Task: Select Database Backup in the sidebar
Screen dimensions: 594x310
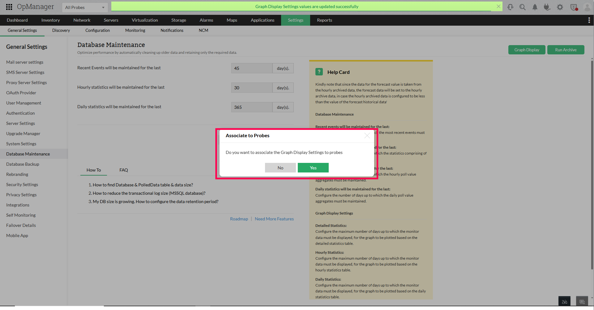Action: click(x=22, y=164)
